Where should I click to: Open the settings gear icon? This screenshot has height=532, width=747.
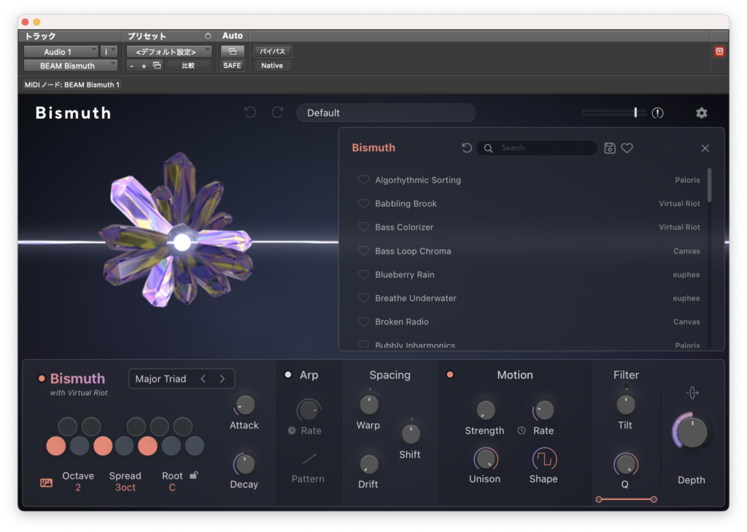click(701, 113)
